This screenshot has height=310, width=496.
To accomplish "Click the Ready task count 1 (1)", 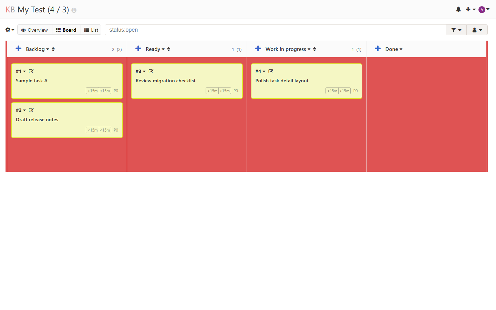I will coord(237,50).
